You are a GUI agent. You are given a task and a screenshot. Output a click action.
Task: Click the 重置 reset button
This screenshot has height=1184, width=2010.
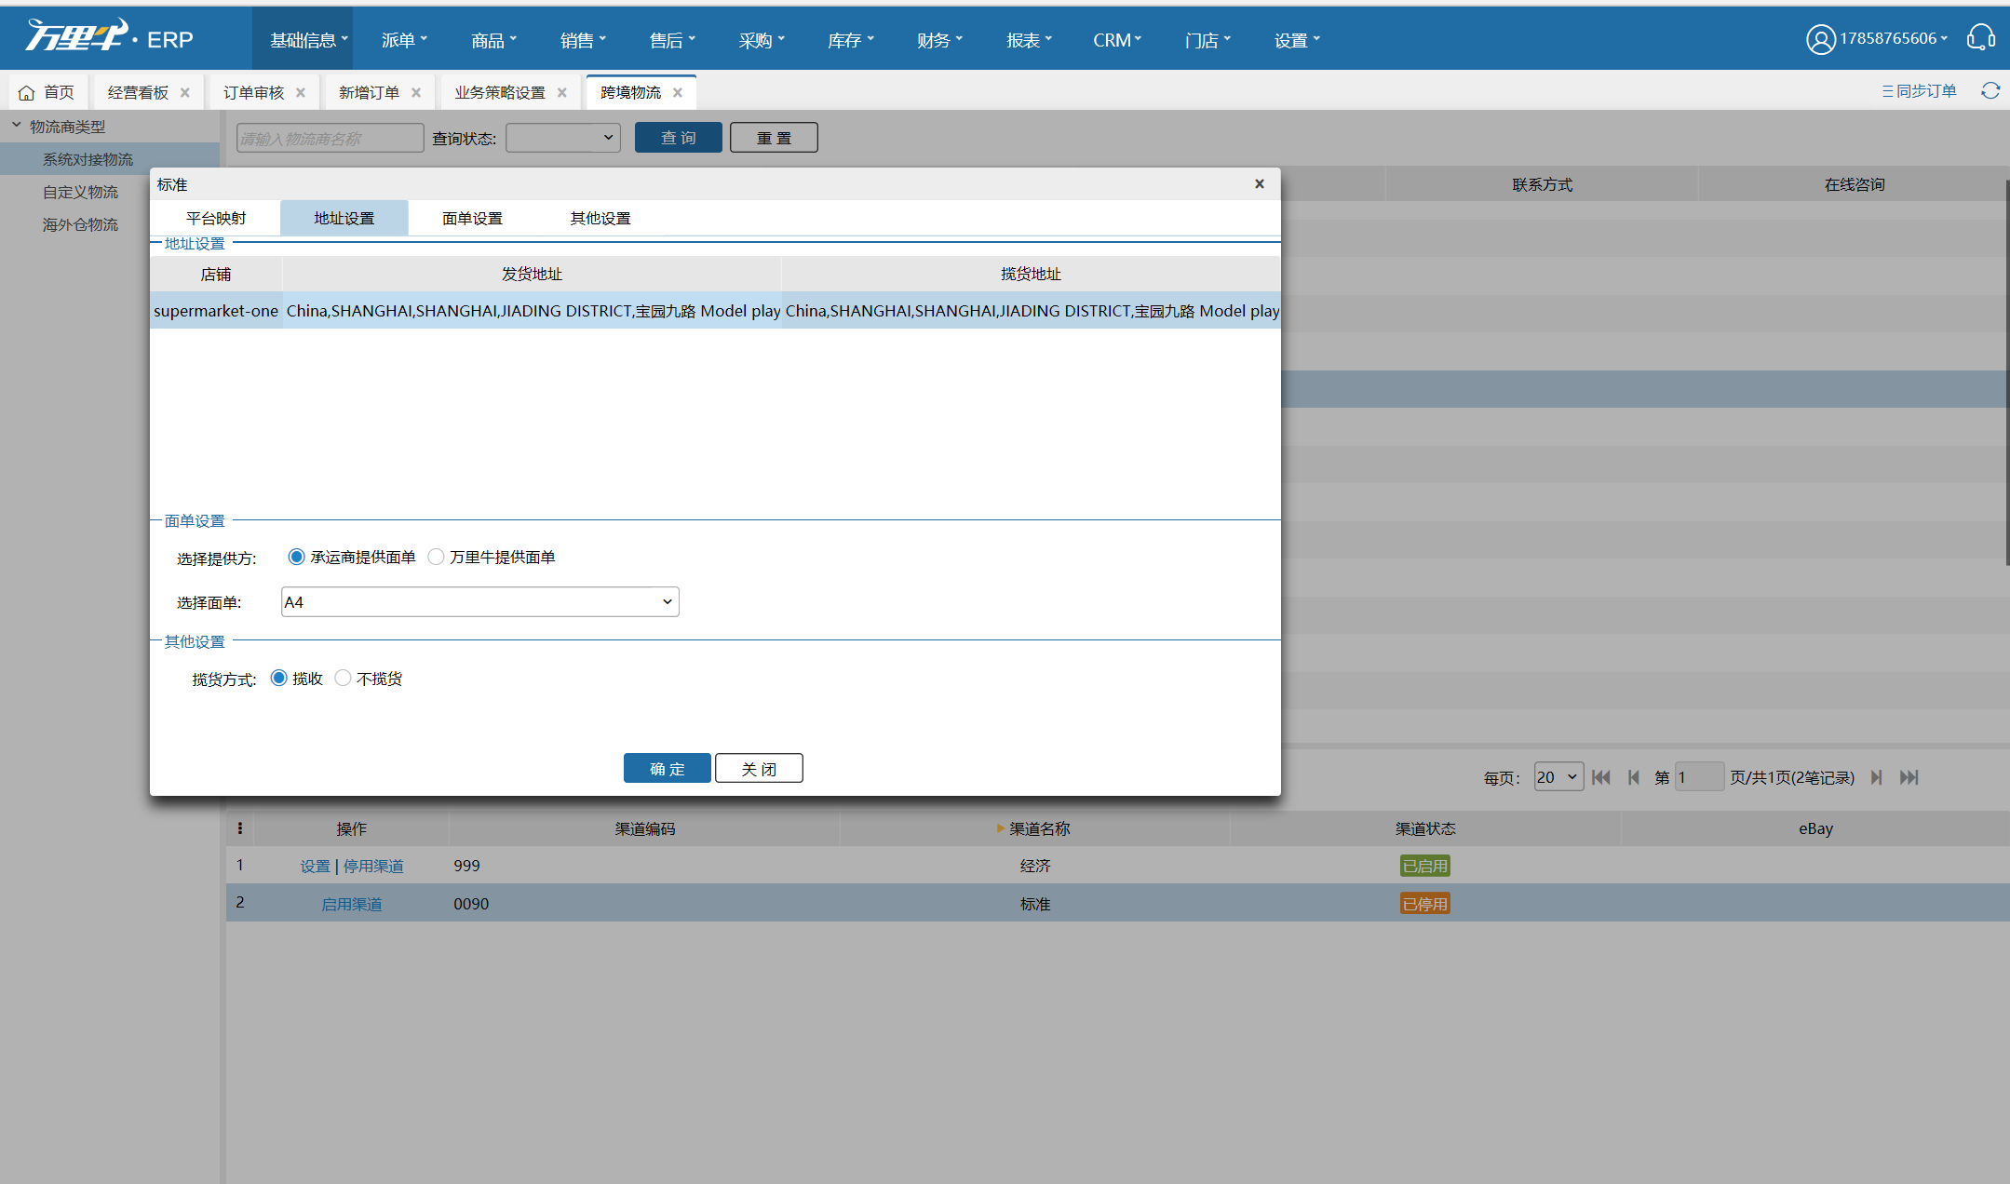tap(774, 138)
